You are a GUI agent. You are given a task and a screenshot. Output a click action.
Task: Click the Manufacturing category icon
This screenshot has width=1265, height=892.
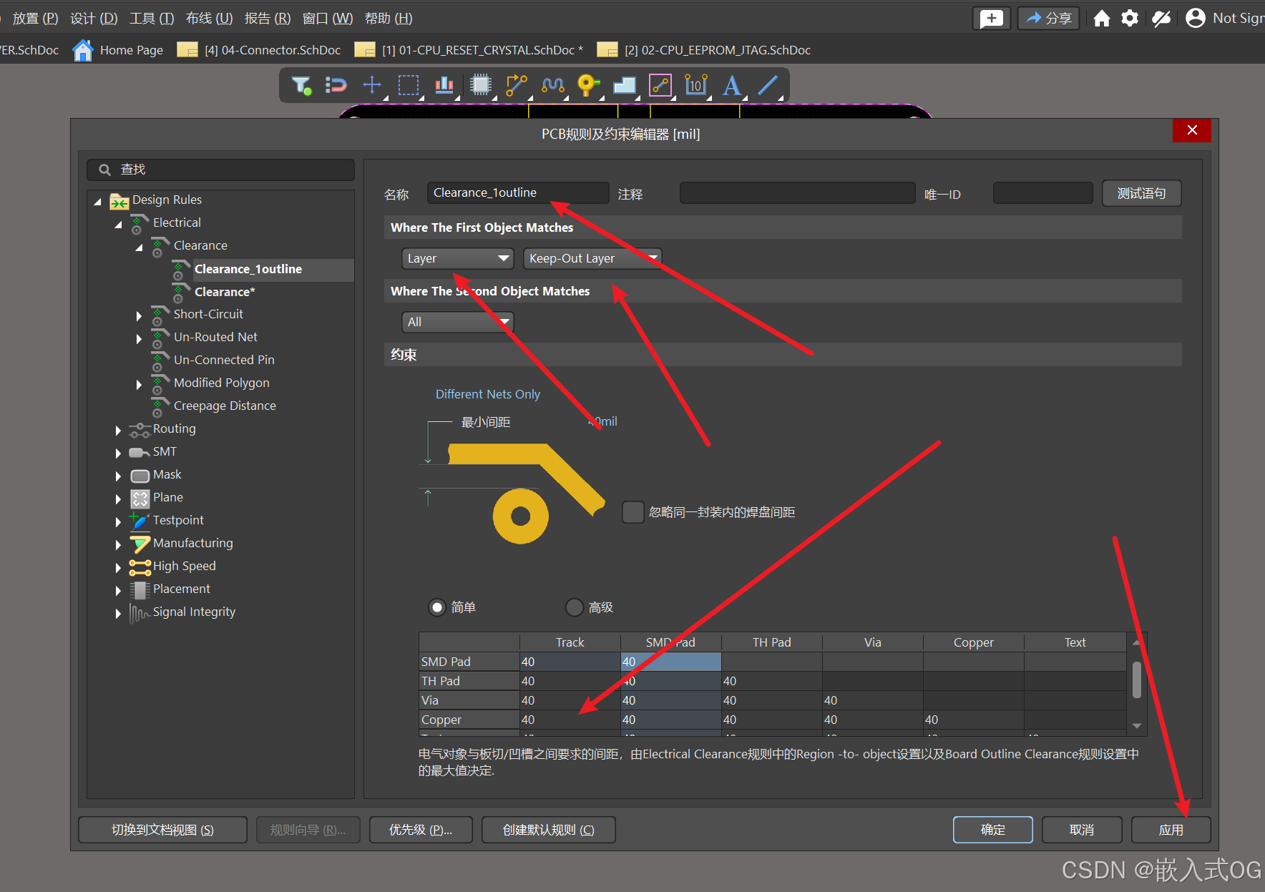click(140, 544)
